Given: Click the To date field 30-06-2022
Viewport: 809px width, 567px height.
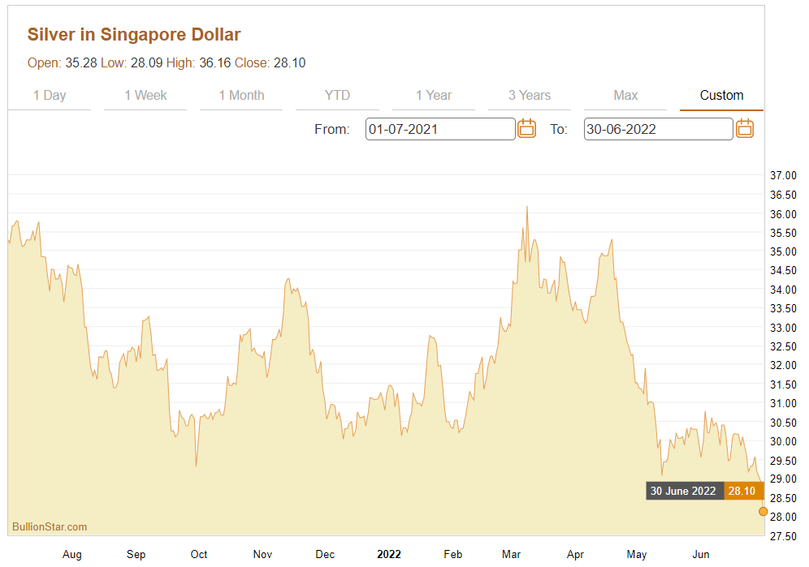Looking at the screenshot, I should click(x=659, y=129).
